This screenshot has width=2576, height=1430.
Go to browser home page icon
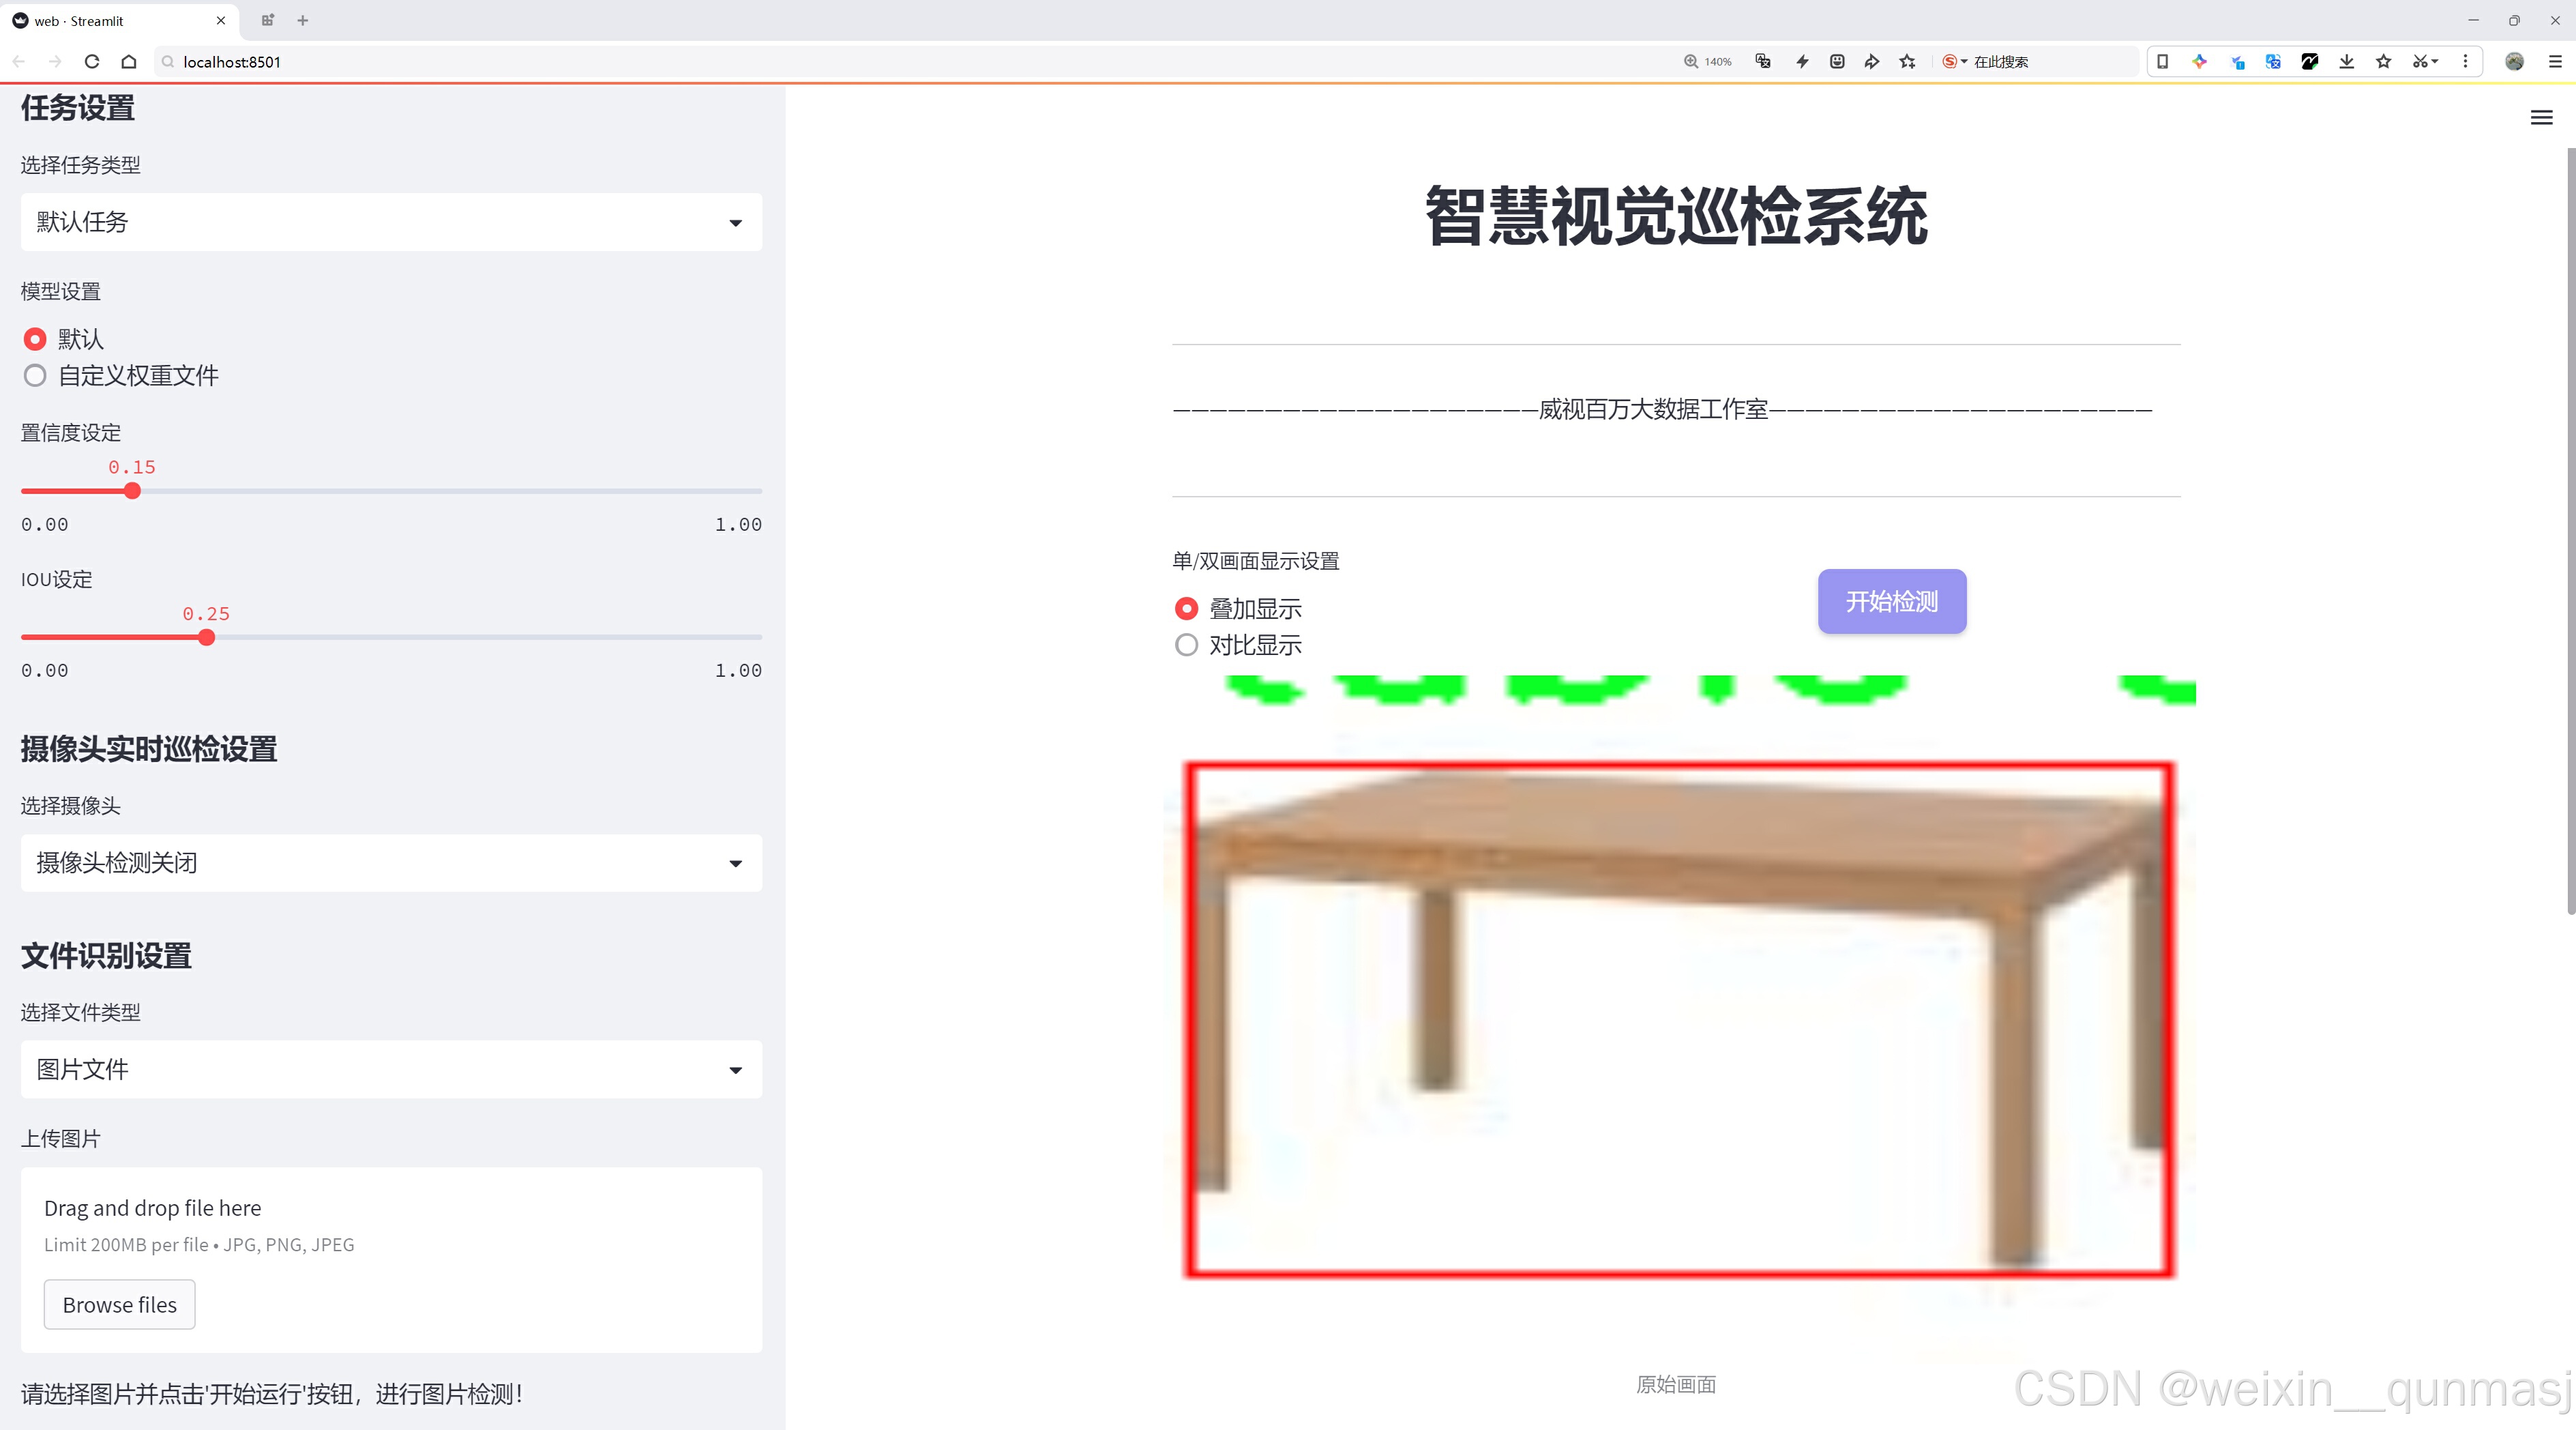point(129,62)
